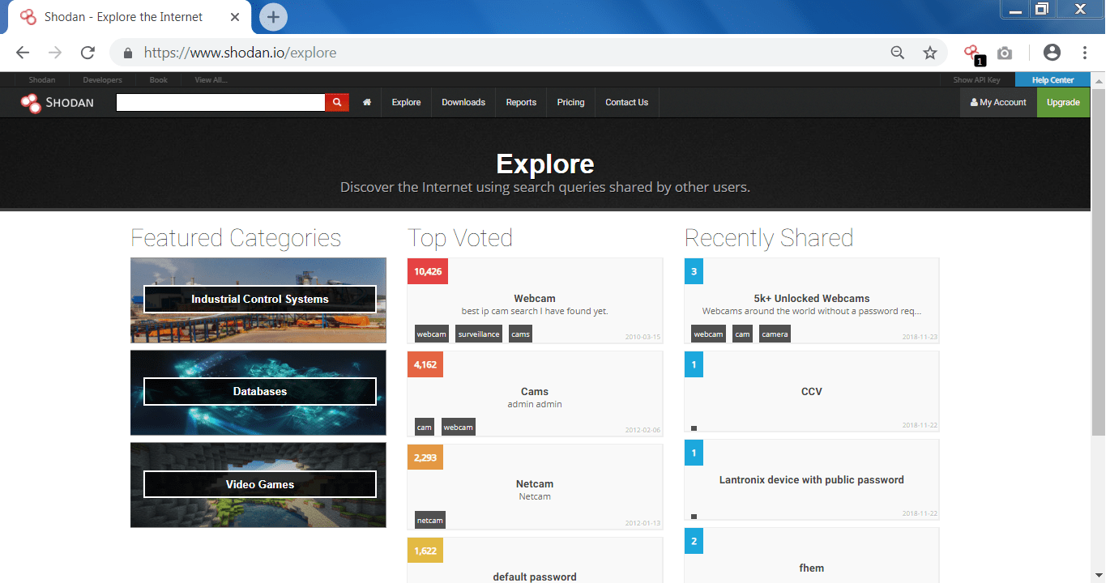Select the netcam tag
The width and height of the screenshot is (1110, 583).
coord(430,520)
